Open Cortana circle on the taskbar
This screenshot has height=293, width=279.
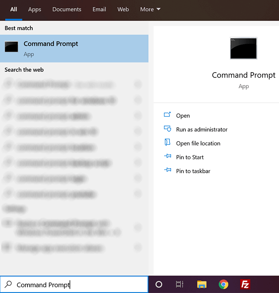pyautogui.click(x=159, y=284)
